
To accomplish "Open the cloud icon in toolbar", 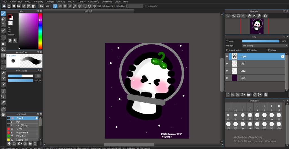I will [x=4, y=6].
